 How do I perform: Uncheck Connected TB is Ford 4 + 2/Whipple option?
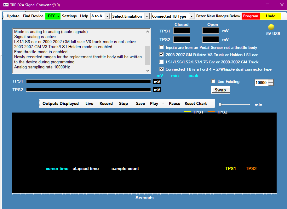(161, 69)
